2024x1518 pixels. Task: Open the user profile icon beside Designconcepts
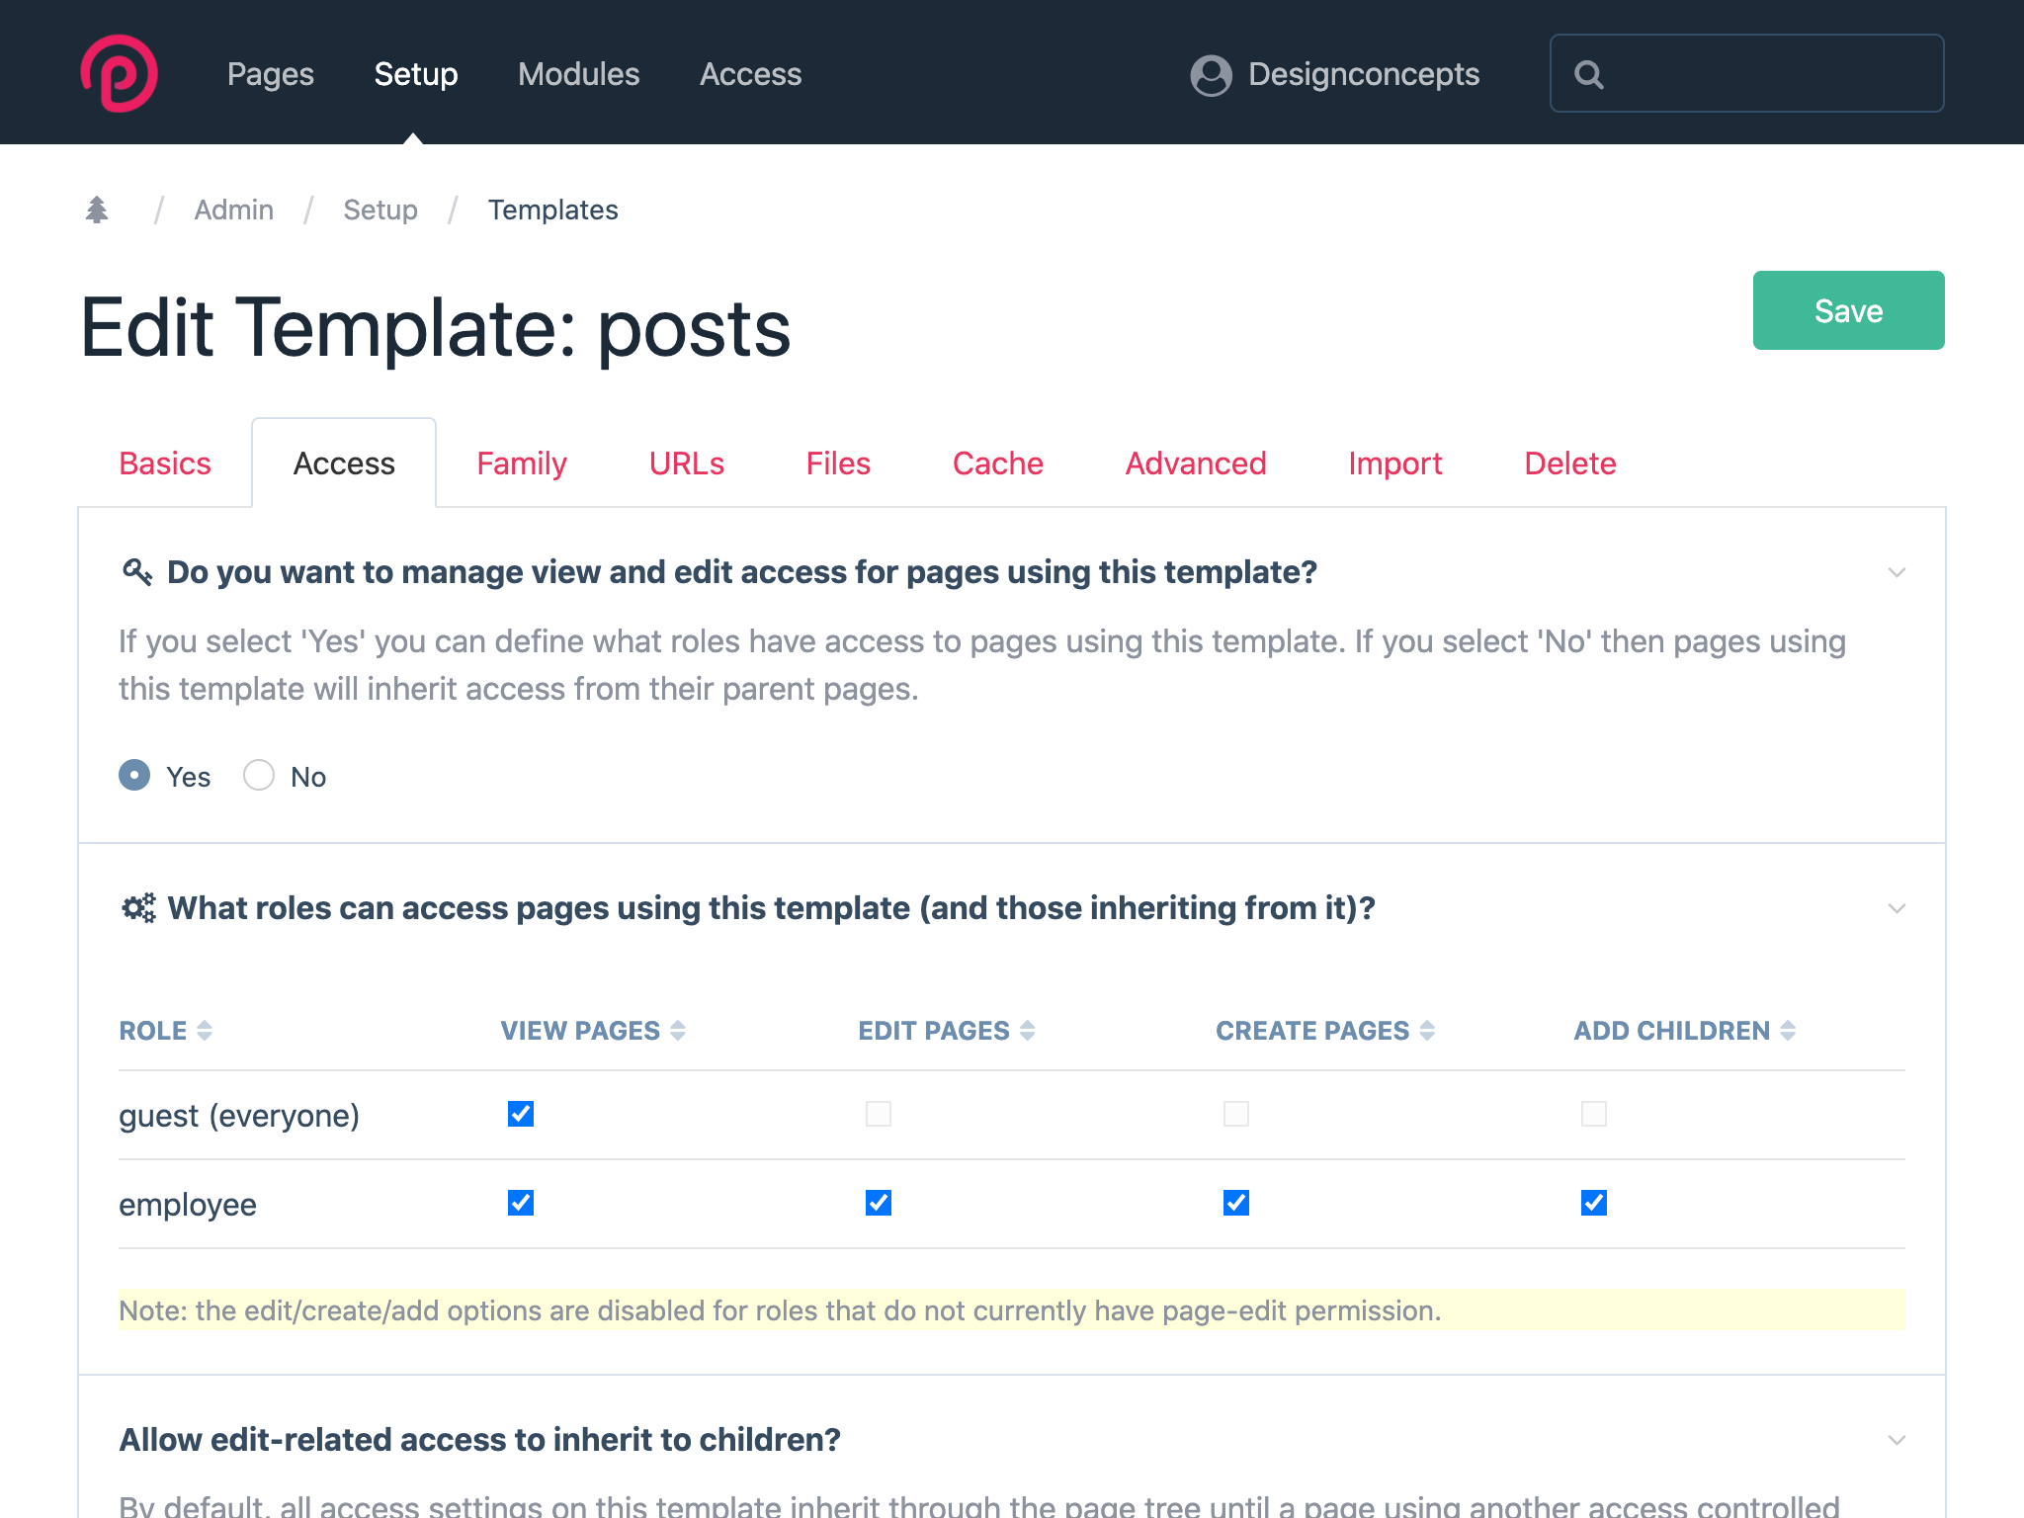point(1210,73)
